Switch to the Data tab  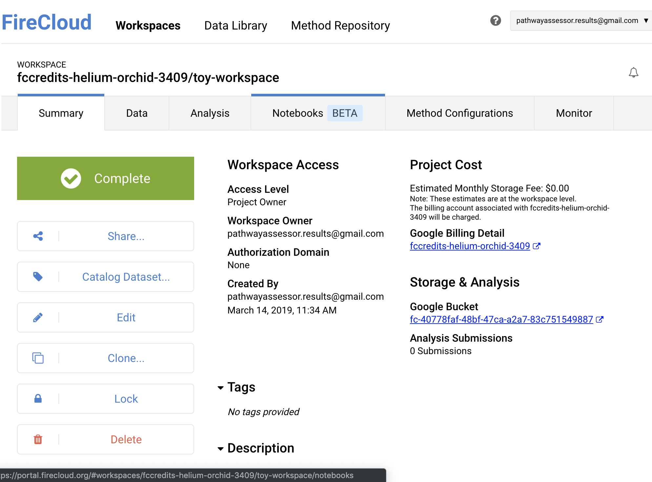[137, 113]
